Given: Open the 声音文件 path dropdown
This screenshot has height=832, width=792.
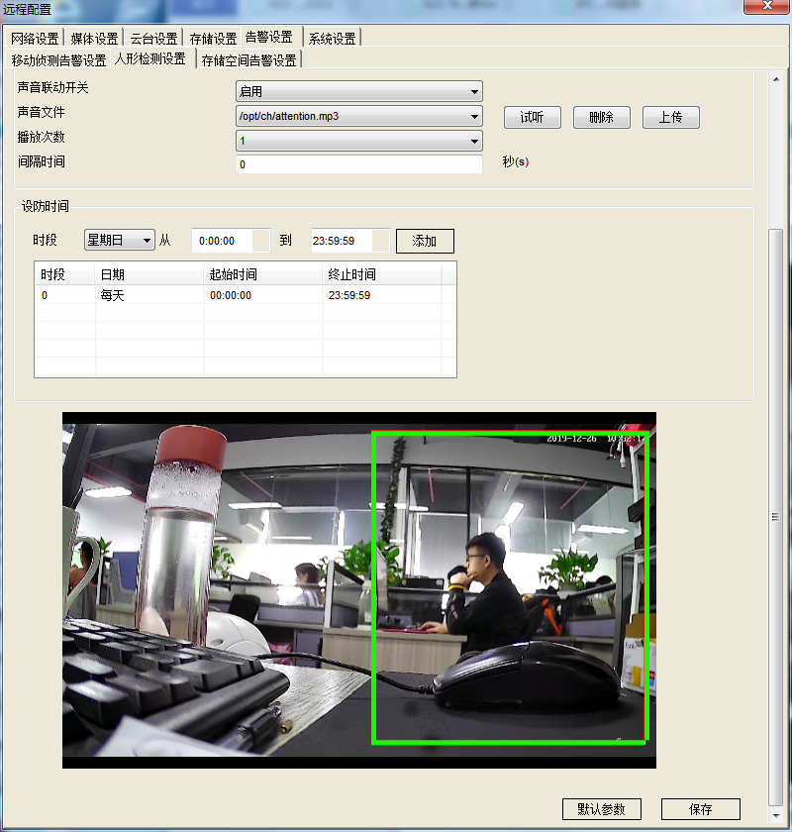Looking at the screenshot, I should click(358, 117).
